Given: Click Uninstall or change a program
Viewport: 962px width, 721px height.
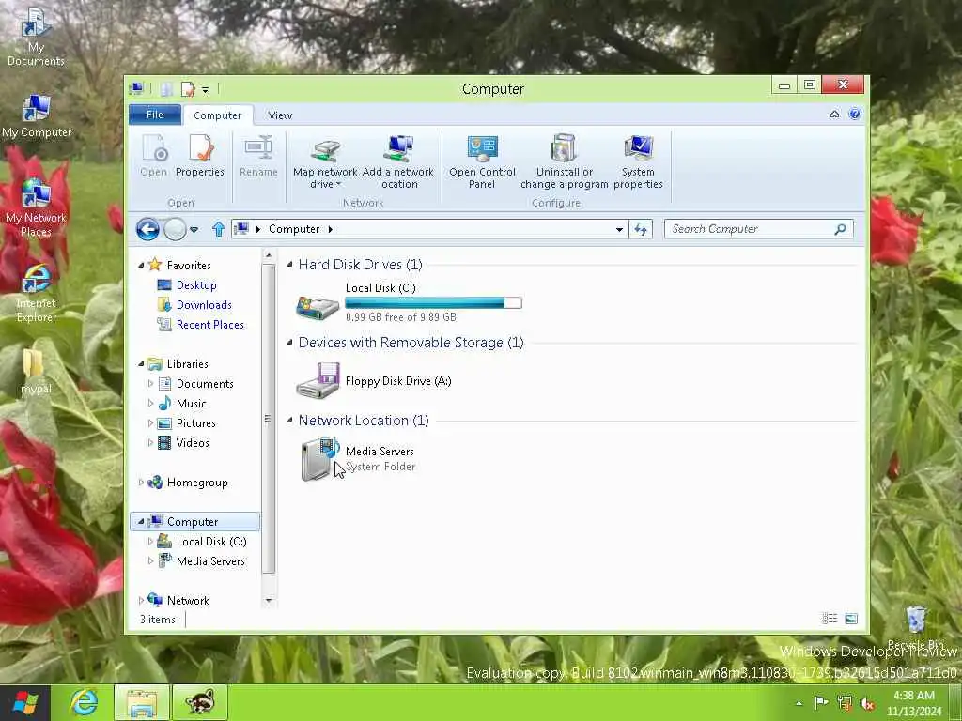Looking at the screenshot, I should pos(564,162).
